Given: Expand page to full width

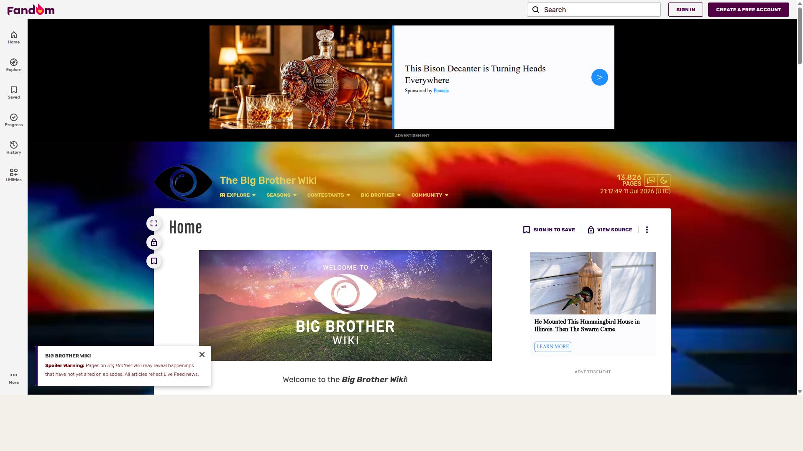Looking at the screenshot, I should (x=154, y=223).
